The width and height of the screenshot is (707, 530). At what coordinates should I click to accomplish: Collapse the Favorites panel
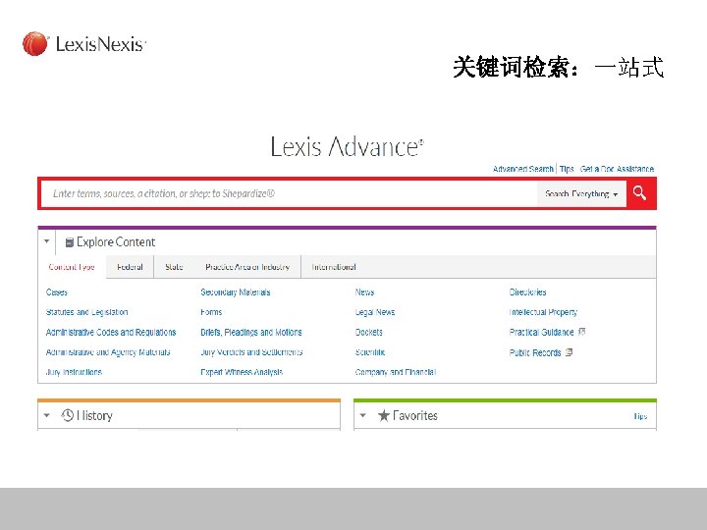tap(363, 415)
